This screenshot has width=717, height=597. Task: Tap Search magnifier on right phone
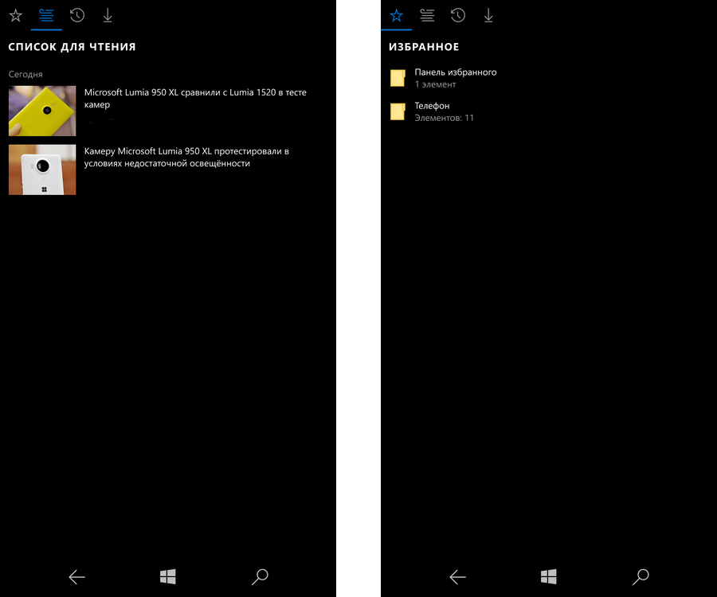(641, 576)
